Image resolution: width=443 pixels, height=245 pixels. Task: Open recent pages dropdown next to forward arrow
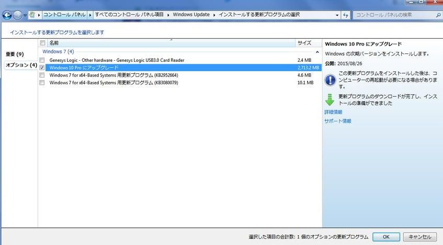pyautogui.click(x=25, y=15)
